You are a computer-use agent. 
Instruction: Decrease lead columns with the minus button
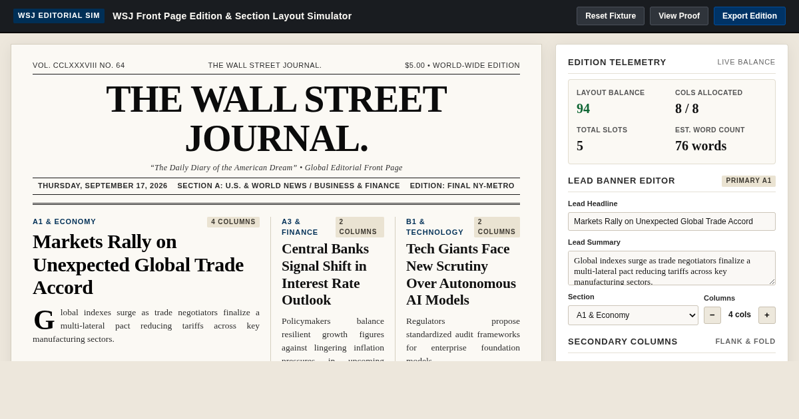pyautogui.click(x=712, y=315)
